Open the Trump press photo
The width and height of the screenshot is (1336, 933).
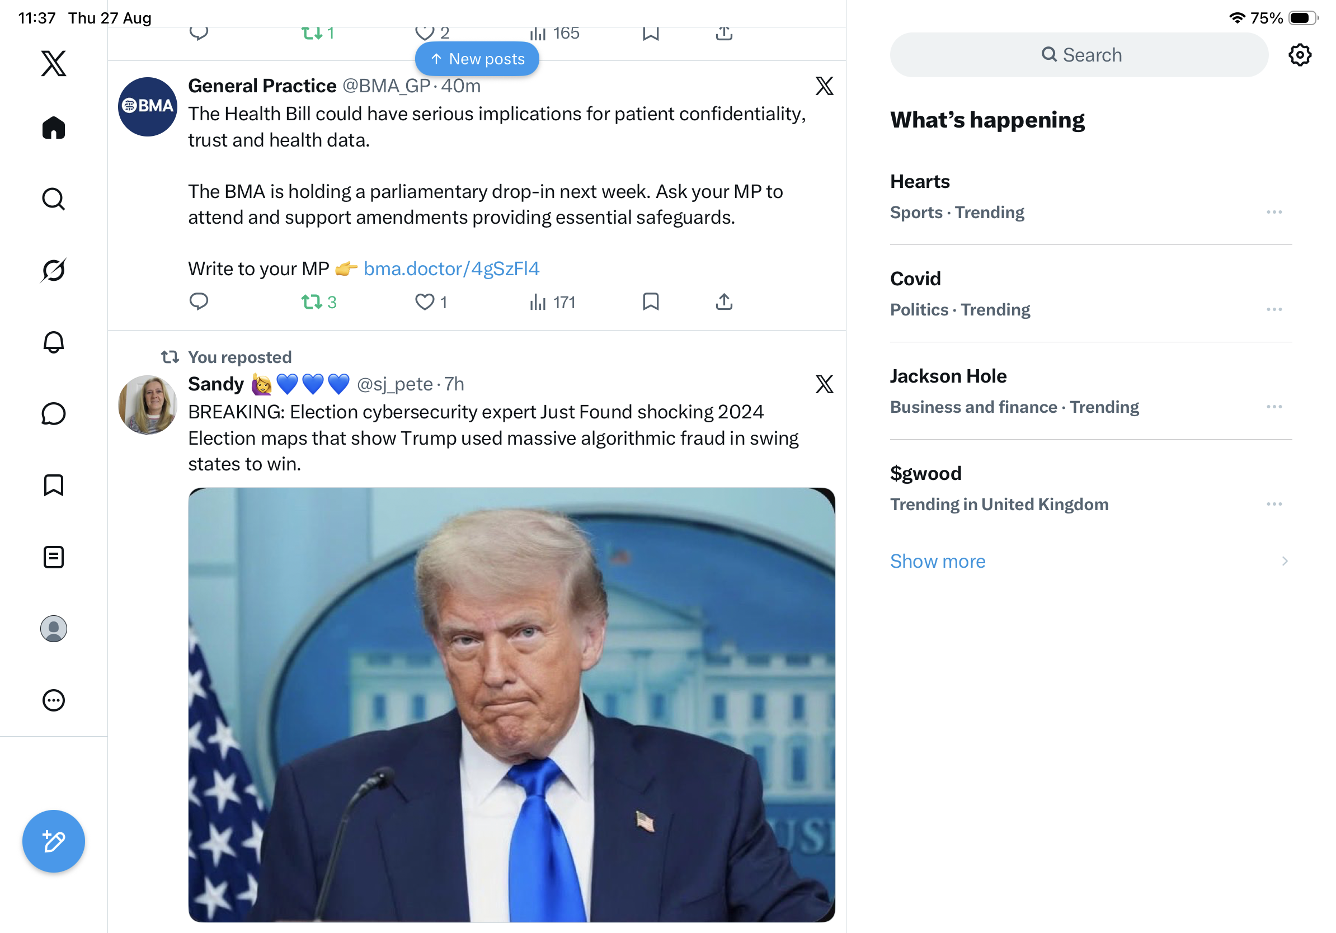click(x=511, y=704)
